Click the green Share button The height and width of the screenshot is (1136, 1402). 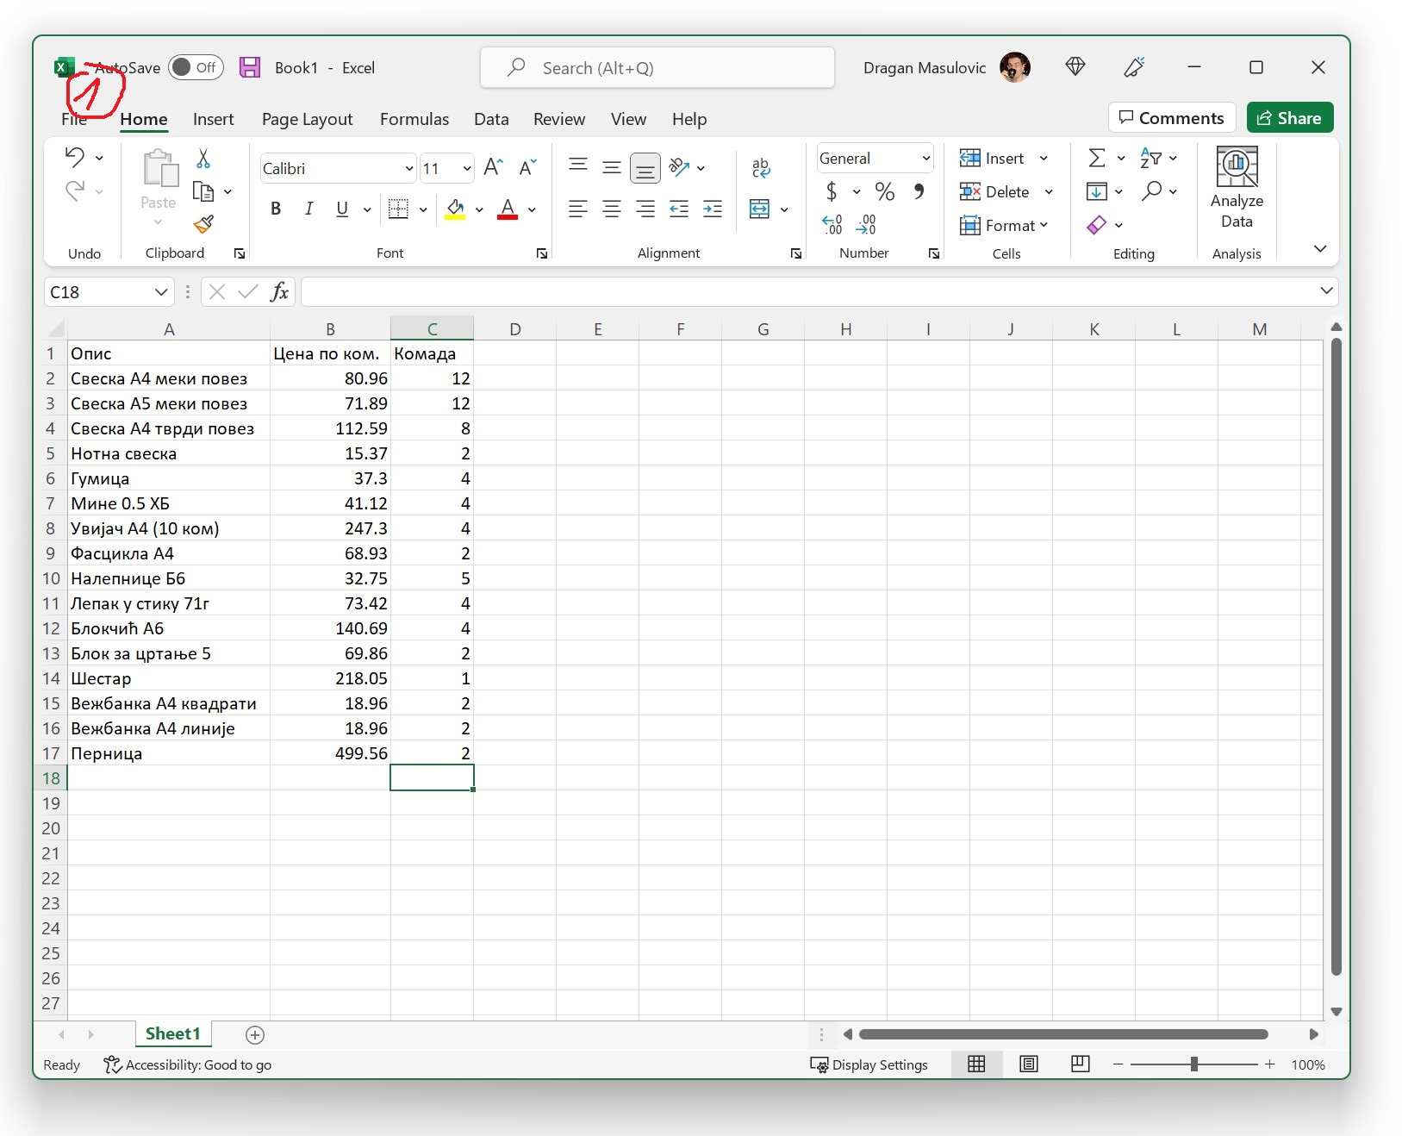[1290, 118]
